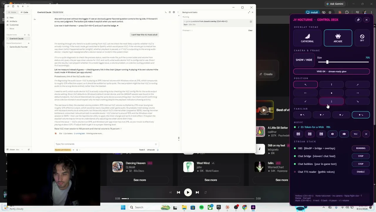Screen dimensions: 376x212
Task: Place the familiar at the bottom-left
Action: tap(341, 115)
